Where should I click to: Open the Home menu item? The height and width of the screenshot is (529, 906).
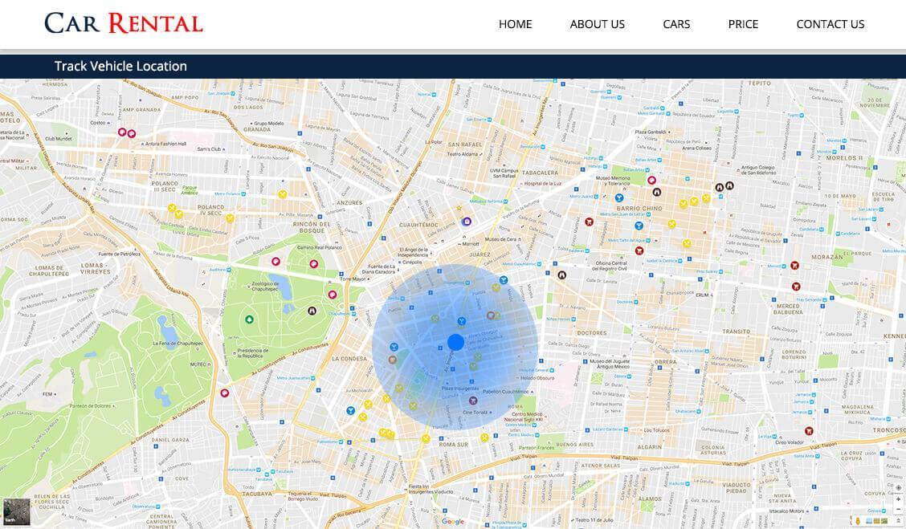515,24
